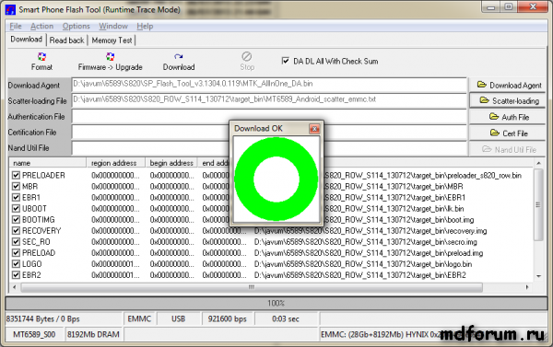Click the USB status bar cell
Screen dimensions: 553x347
[x=179, y=318]
